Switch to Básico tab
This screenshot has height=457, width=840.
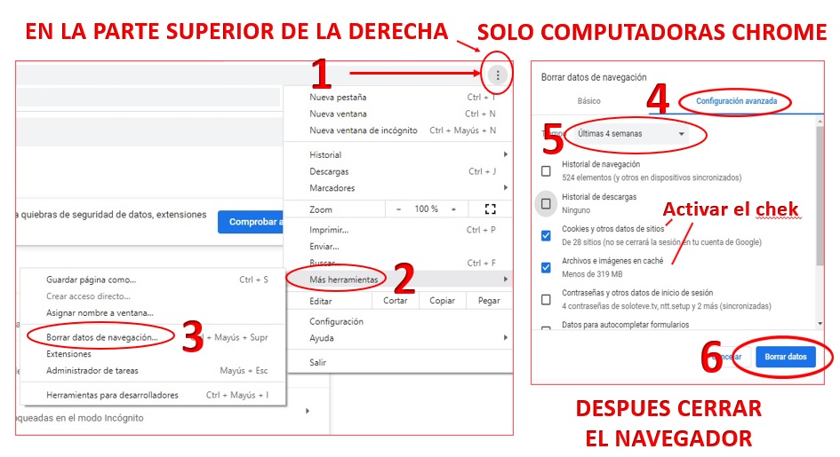pos(588,101)
